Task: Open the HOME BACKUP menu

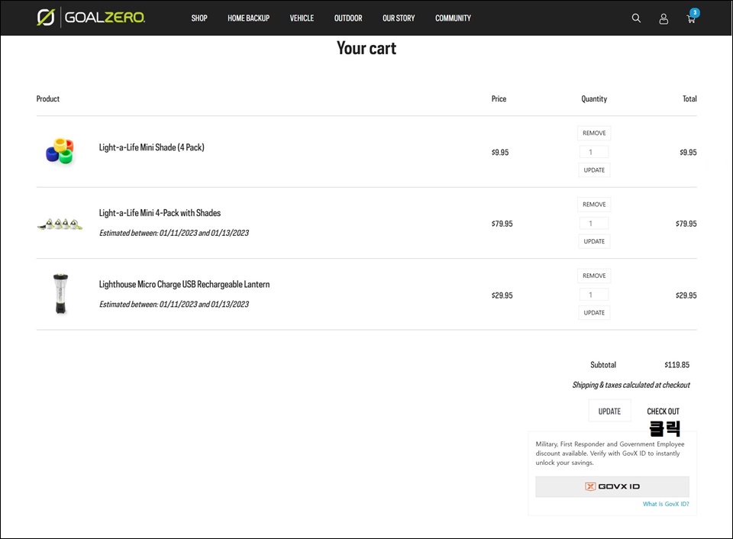Action: tap(249, 18)
